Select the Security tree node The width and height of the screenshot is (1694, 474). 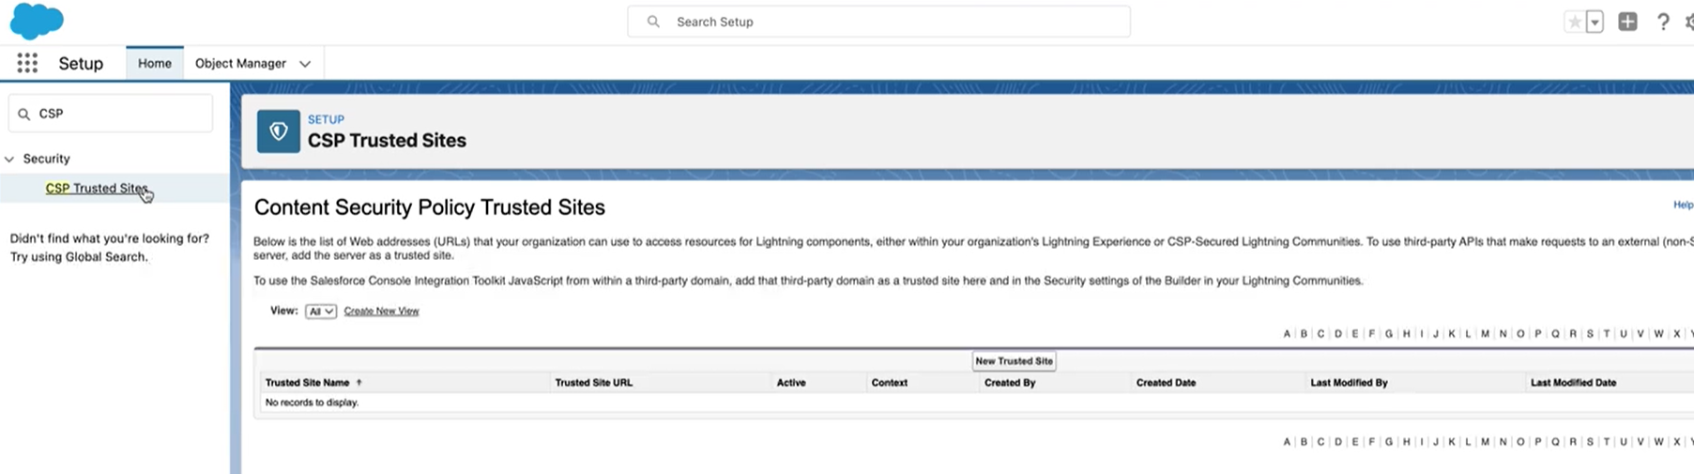[x=46, y=159]
